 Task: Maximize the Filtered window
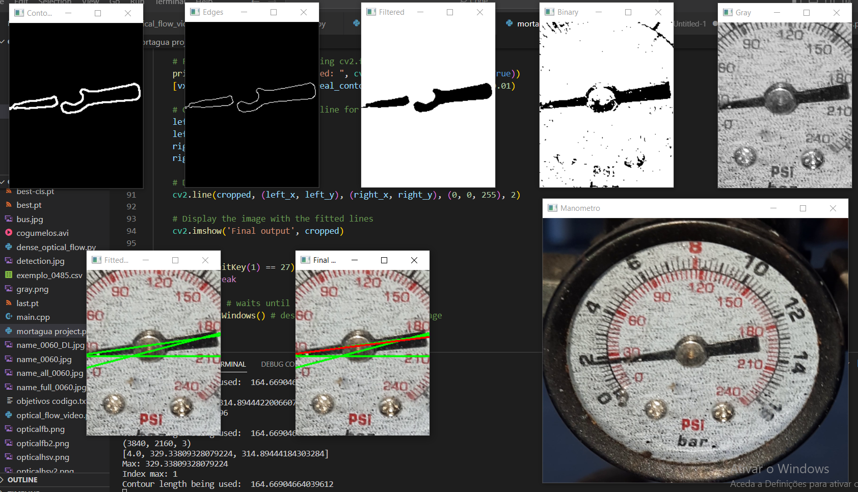pos(450,12)
